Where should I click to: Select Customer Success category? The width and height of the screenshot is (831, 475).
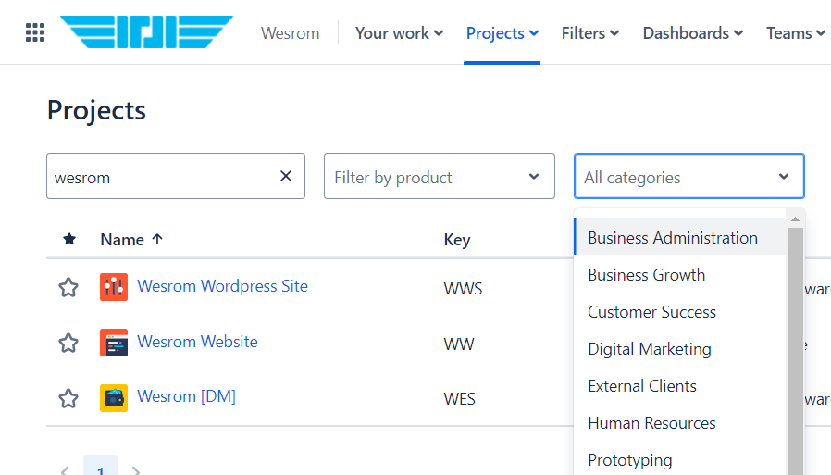[680, 312]
